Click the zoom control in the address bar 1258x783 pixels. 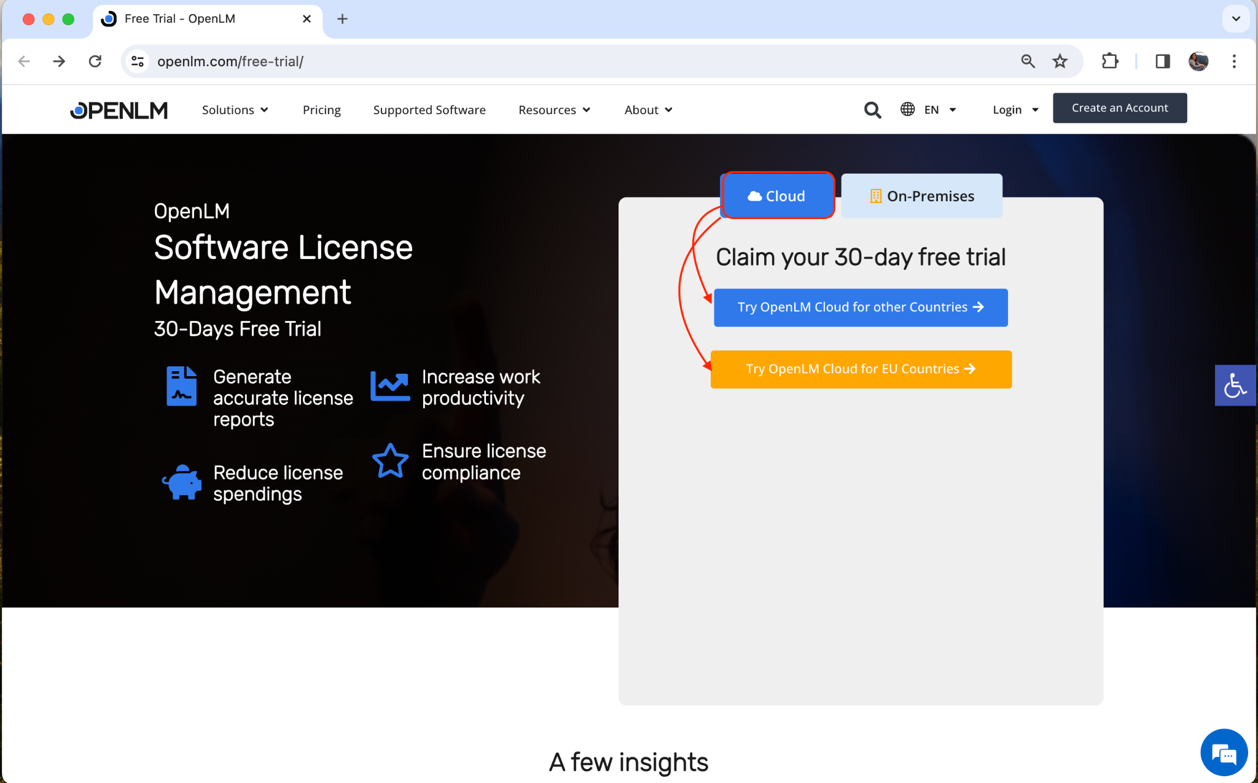(x=1028, y=61)
